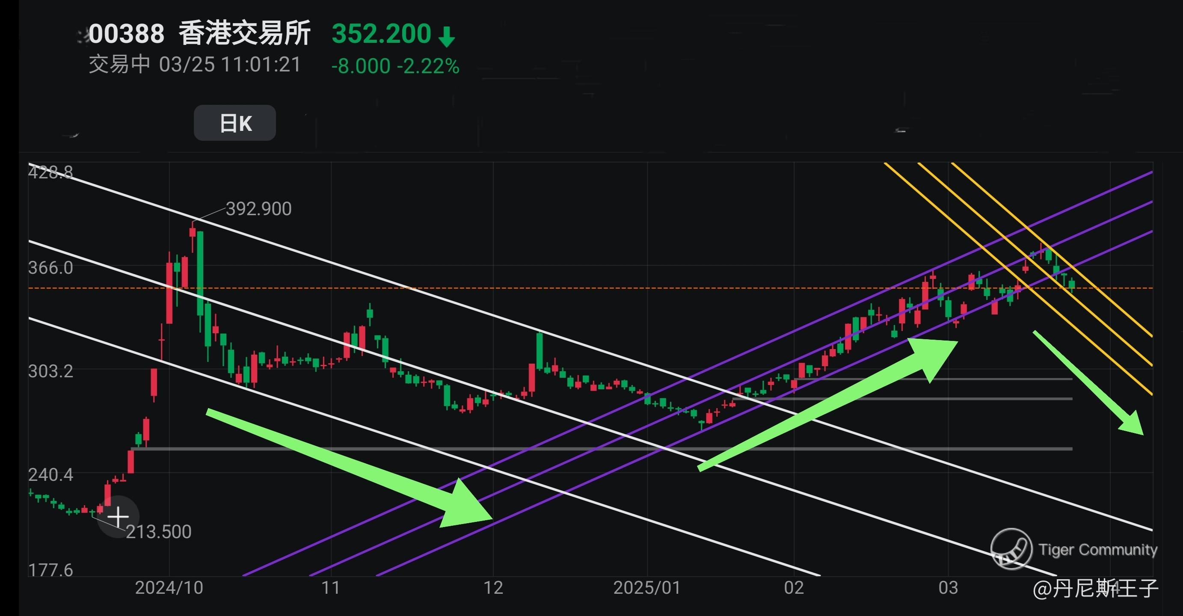Viewport: 1183px width, 616px height.
Task: Select the 2024/10 date axis marker
Action: click(x=169, y=587)
